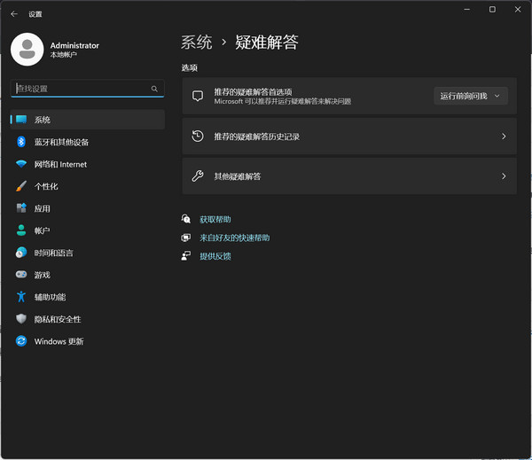Select the Time and Language icon
The height and width of the screenshot is (460, 532).
pos(21,253)
